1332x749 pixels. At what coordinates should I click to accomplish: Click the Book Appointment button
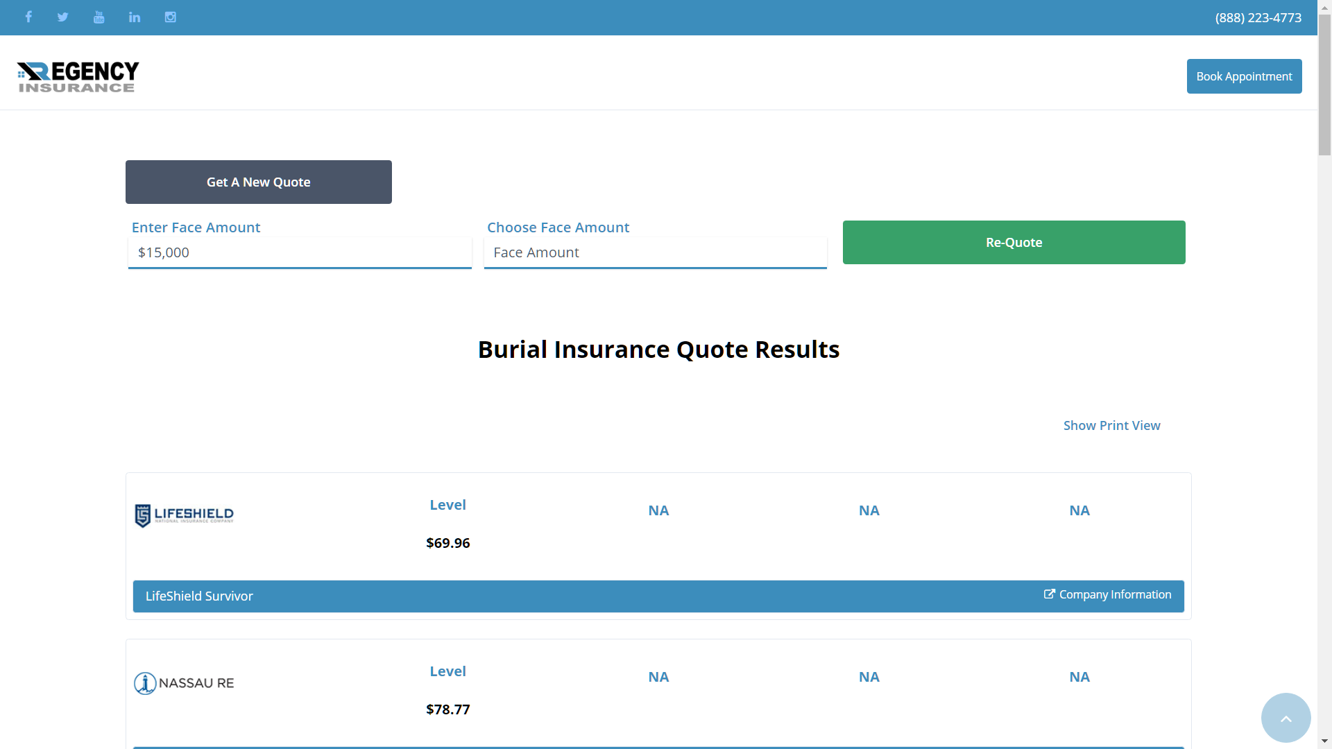[x=1244, y=76]
